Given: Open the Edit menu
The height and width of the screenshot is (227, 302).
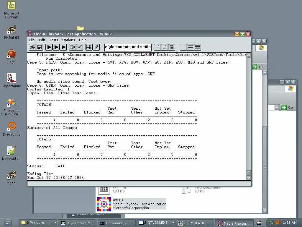Looking at the screenshot, I should [x=42, y=40].
